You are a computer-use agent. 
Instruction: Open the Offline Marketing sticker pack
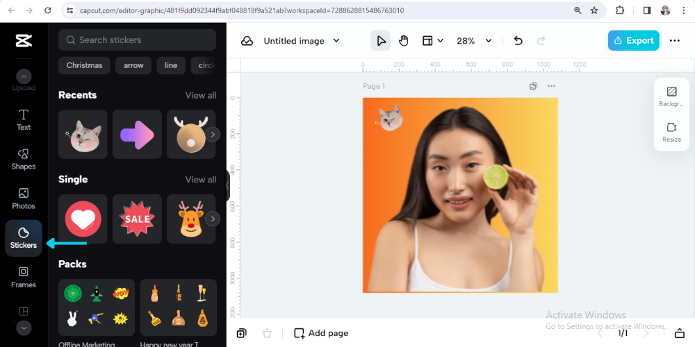pyautogui.click(x=96, y=307)
